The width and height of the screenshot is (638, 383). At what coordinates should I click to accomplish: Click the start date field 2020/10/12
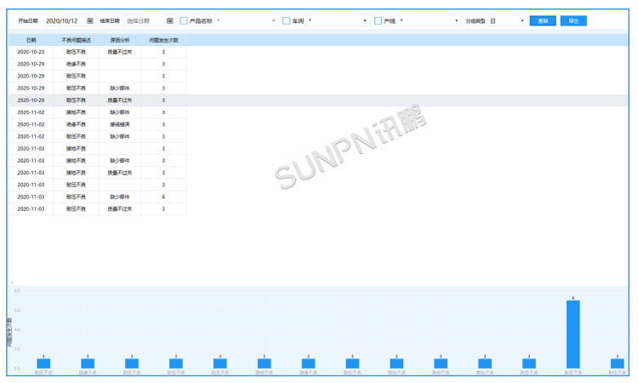point(64,20)
